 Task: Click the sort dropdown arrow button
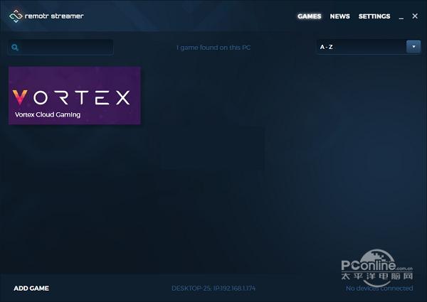(413, 47)
